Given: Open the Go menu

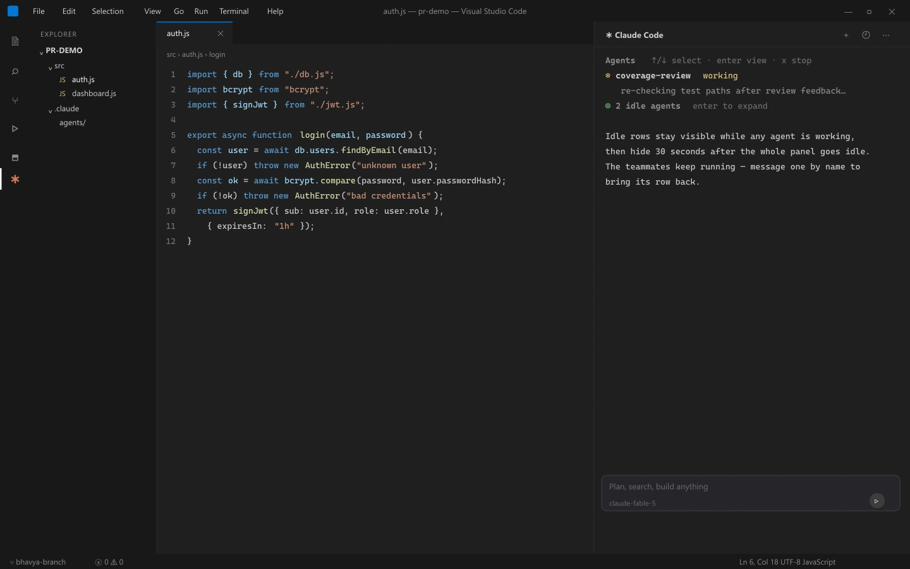Looking at the screenshot, I should click(x=179, y=11).
